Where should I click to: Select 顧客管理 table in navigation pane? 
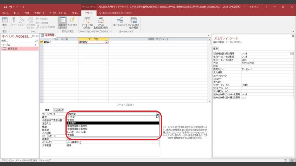20,49
